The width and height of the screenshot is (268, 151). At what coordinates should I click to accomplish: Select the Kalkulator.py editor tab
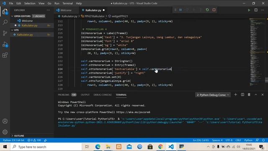[x=93, y=10]
